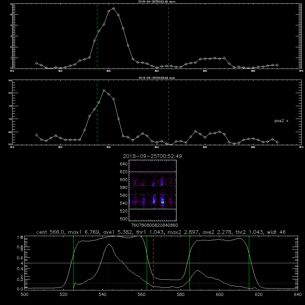The height and width of the screenshot is (305, 305).
Task: Pick the highest diamond marker in dawn plot
Action: (x=113, y=9)
